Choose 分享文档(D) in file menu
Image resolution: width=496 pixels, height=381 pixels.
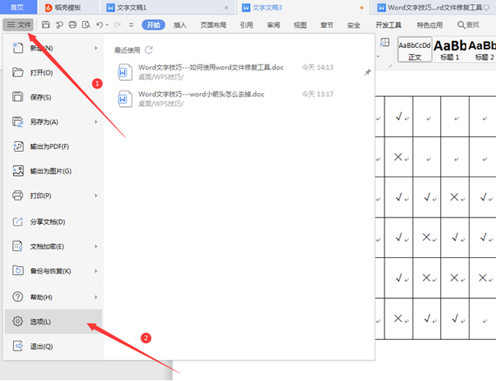(x=53, y=221)
